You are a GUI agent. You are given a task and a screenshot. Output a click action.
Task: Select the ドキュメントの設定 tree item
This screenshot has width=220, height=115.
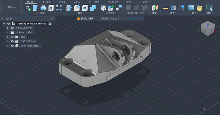[24, 28]
